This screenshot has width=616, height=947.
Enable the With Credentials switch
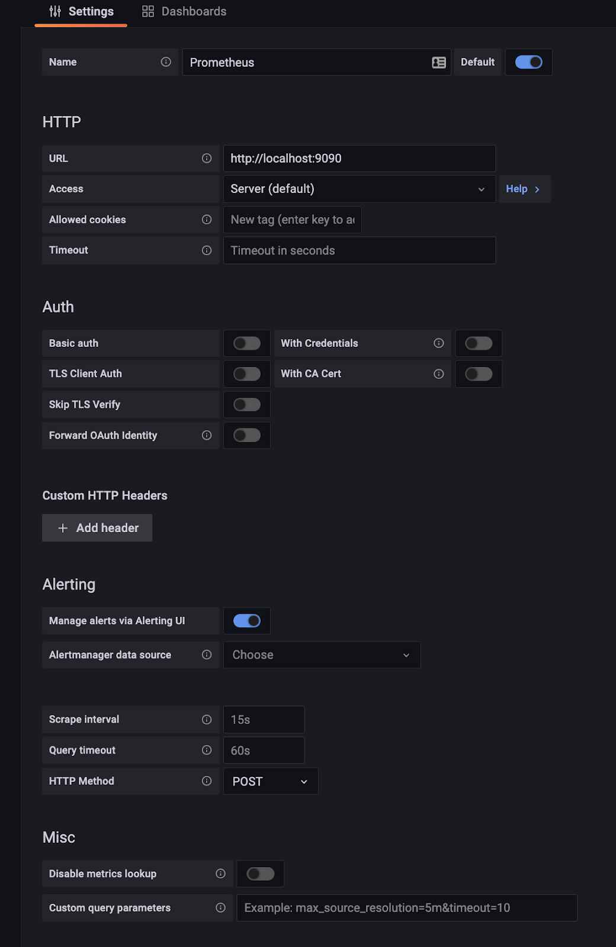coord(479,343)
